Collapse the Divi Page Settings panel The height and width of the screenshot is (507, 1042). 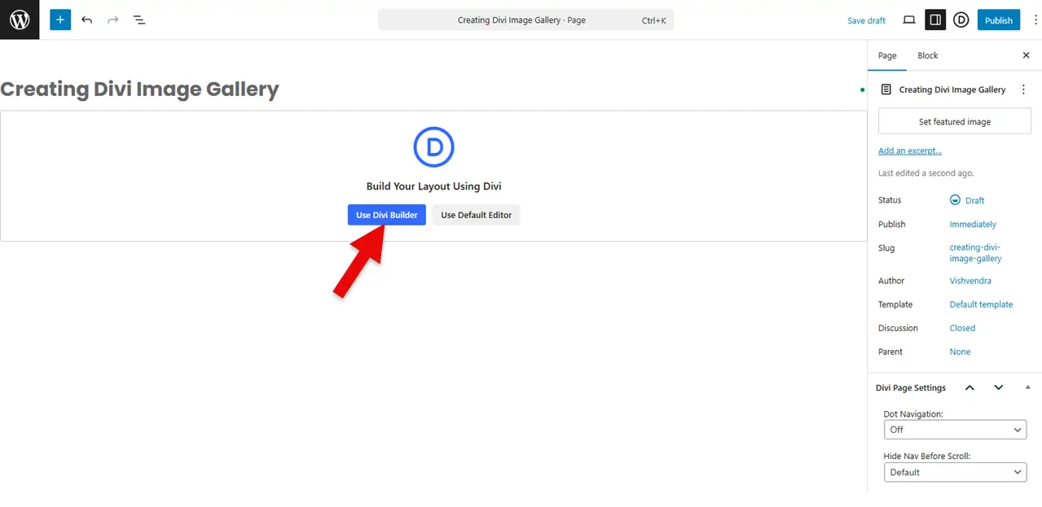click(x=1027, y=387)
